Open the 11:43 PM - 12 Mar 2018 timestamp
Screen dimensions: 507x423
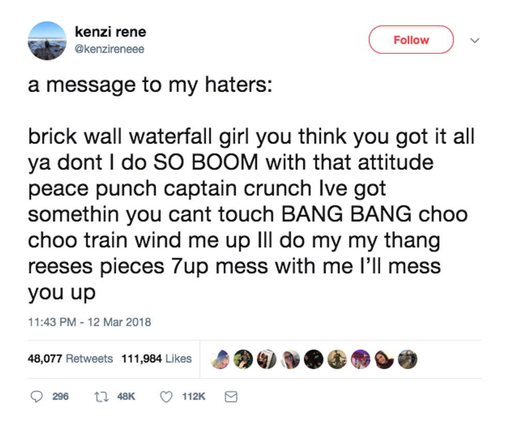click(x=89, y=322)
